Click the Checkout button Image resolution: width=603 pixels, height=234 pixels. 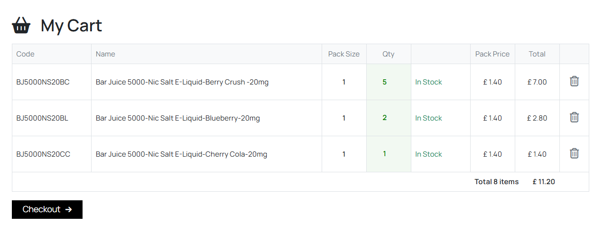pos(47,209)
